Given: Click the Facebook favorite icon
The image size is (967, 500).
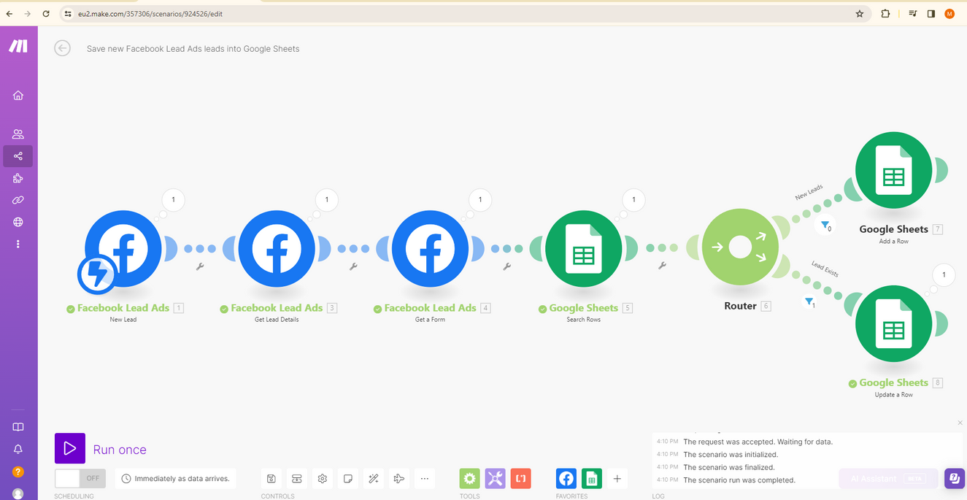Looking at the screenshot, I should tap(566, 479).
